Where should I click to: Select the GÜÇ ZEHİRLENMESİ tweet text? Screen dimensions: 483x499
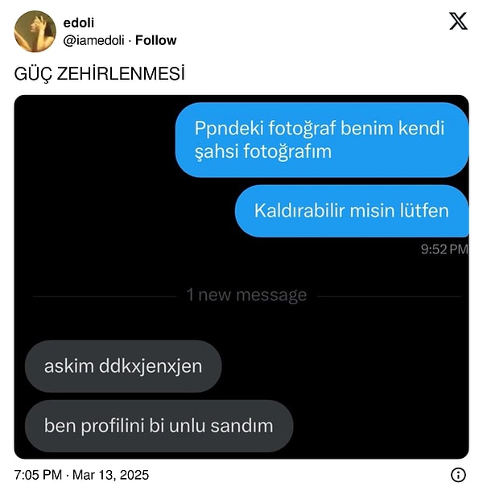(x=99, y=74)
